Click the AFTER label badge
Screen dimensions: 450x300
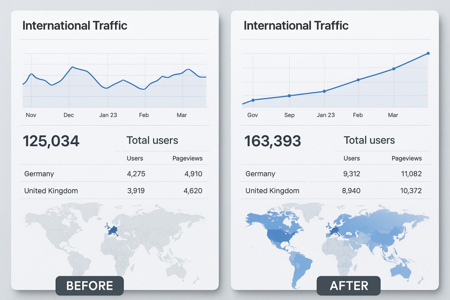point(349,286)
